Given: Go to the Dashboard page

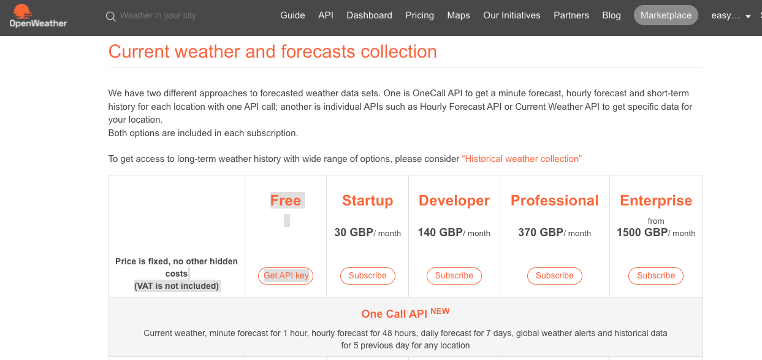Looking at the screenshot, I should click(x=369, y=15).
